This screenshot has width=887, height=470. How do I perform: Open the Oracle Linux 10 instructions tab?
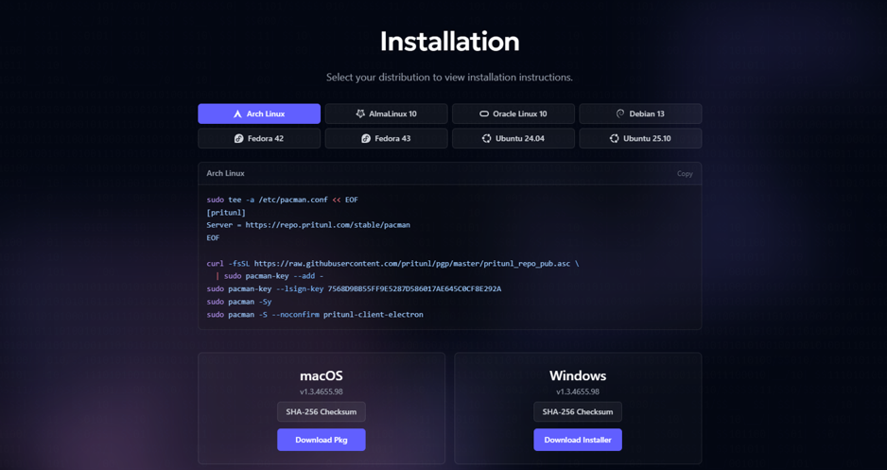coord(513,113)
